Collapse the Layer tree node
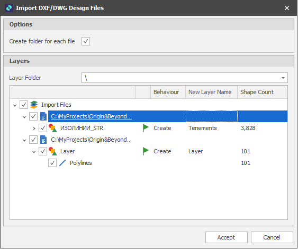 pos(34,152)
